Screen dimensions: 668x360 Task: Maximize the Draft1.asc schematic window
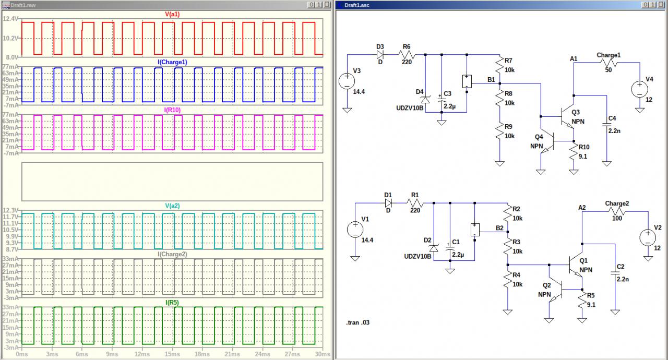click(652, 5)
